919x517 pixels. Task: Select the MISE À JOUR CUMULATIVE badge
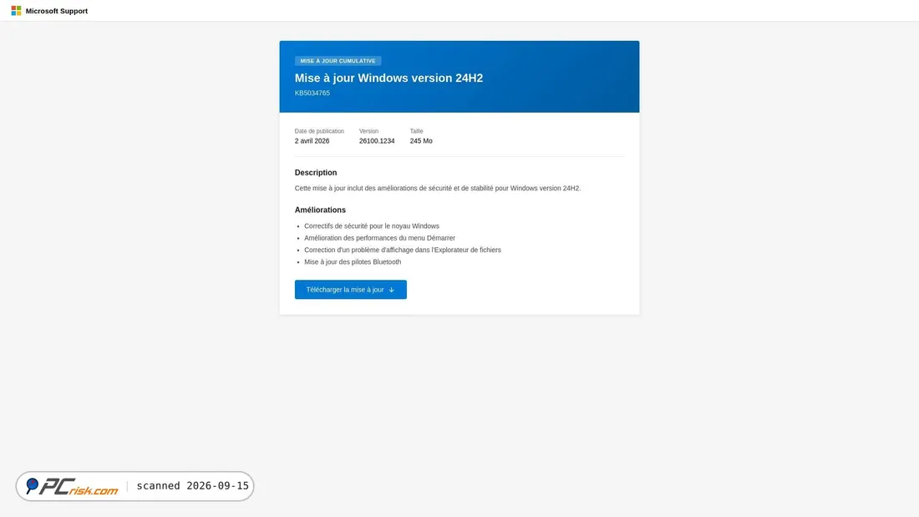tap(338, 61)
